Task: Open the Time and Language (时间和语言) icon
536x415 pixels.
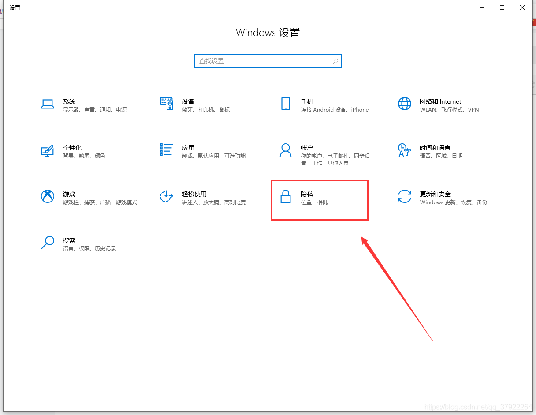Action: click(x=404, y=150)
